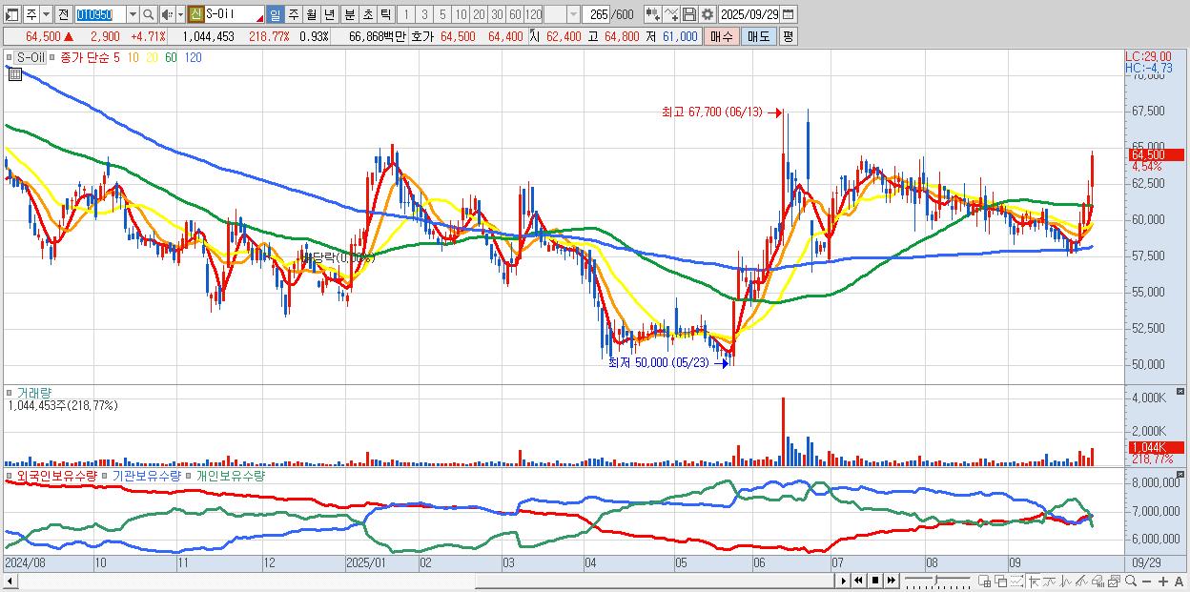Viewport: 1190px width, 592px height.
Task: Click the stock code 010950 input field
Action: [100, 14]
